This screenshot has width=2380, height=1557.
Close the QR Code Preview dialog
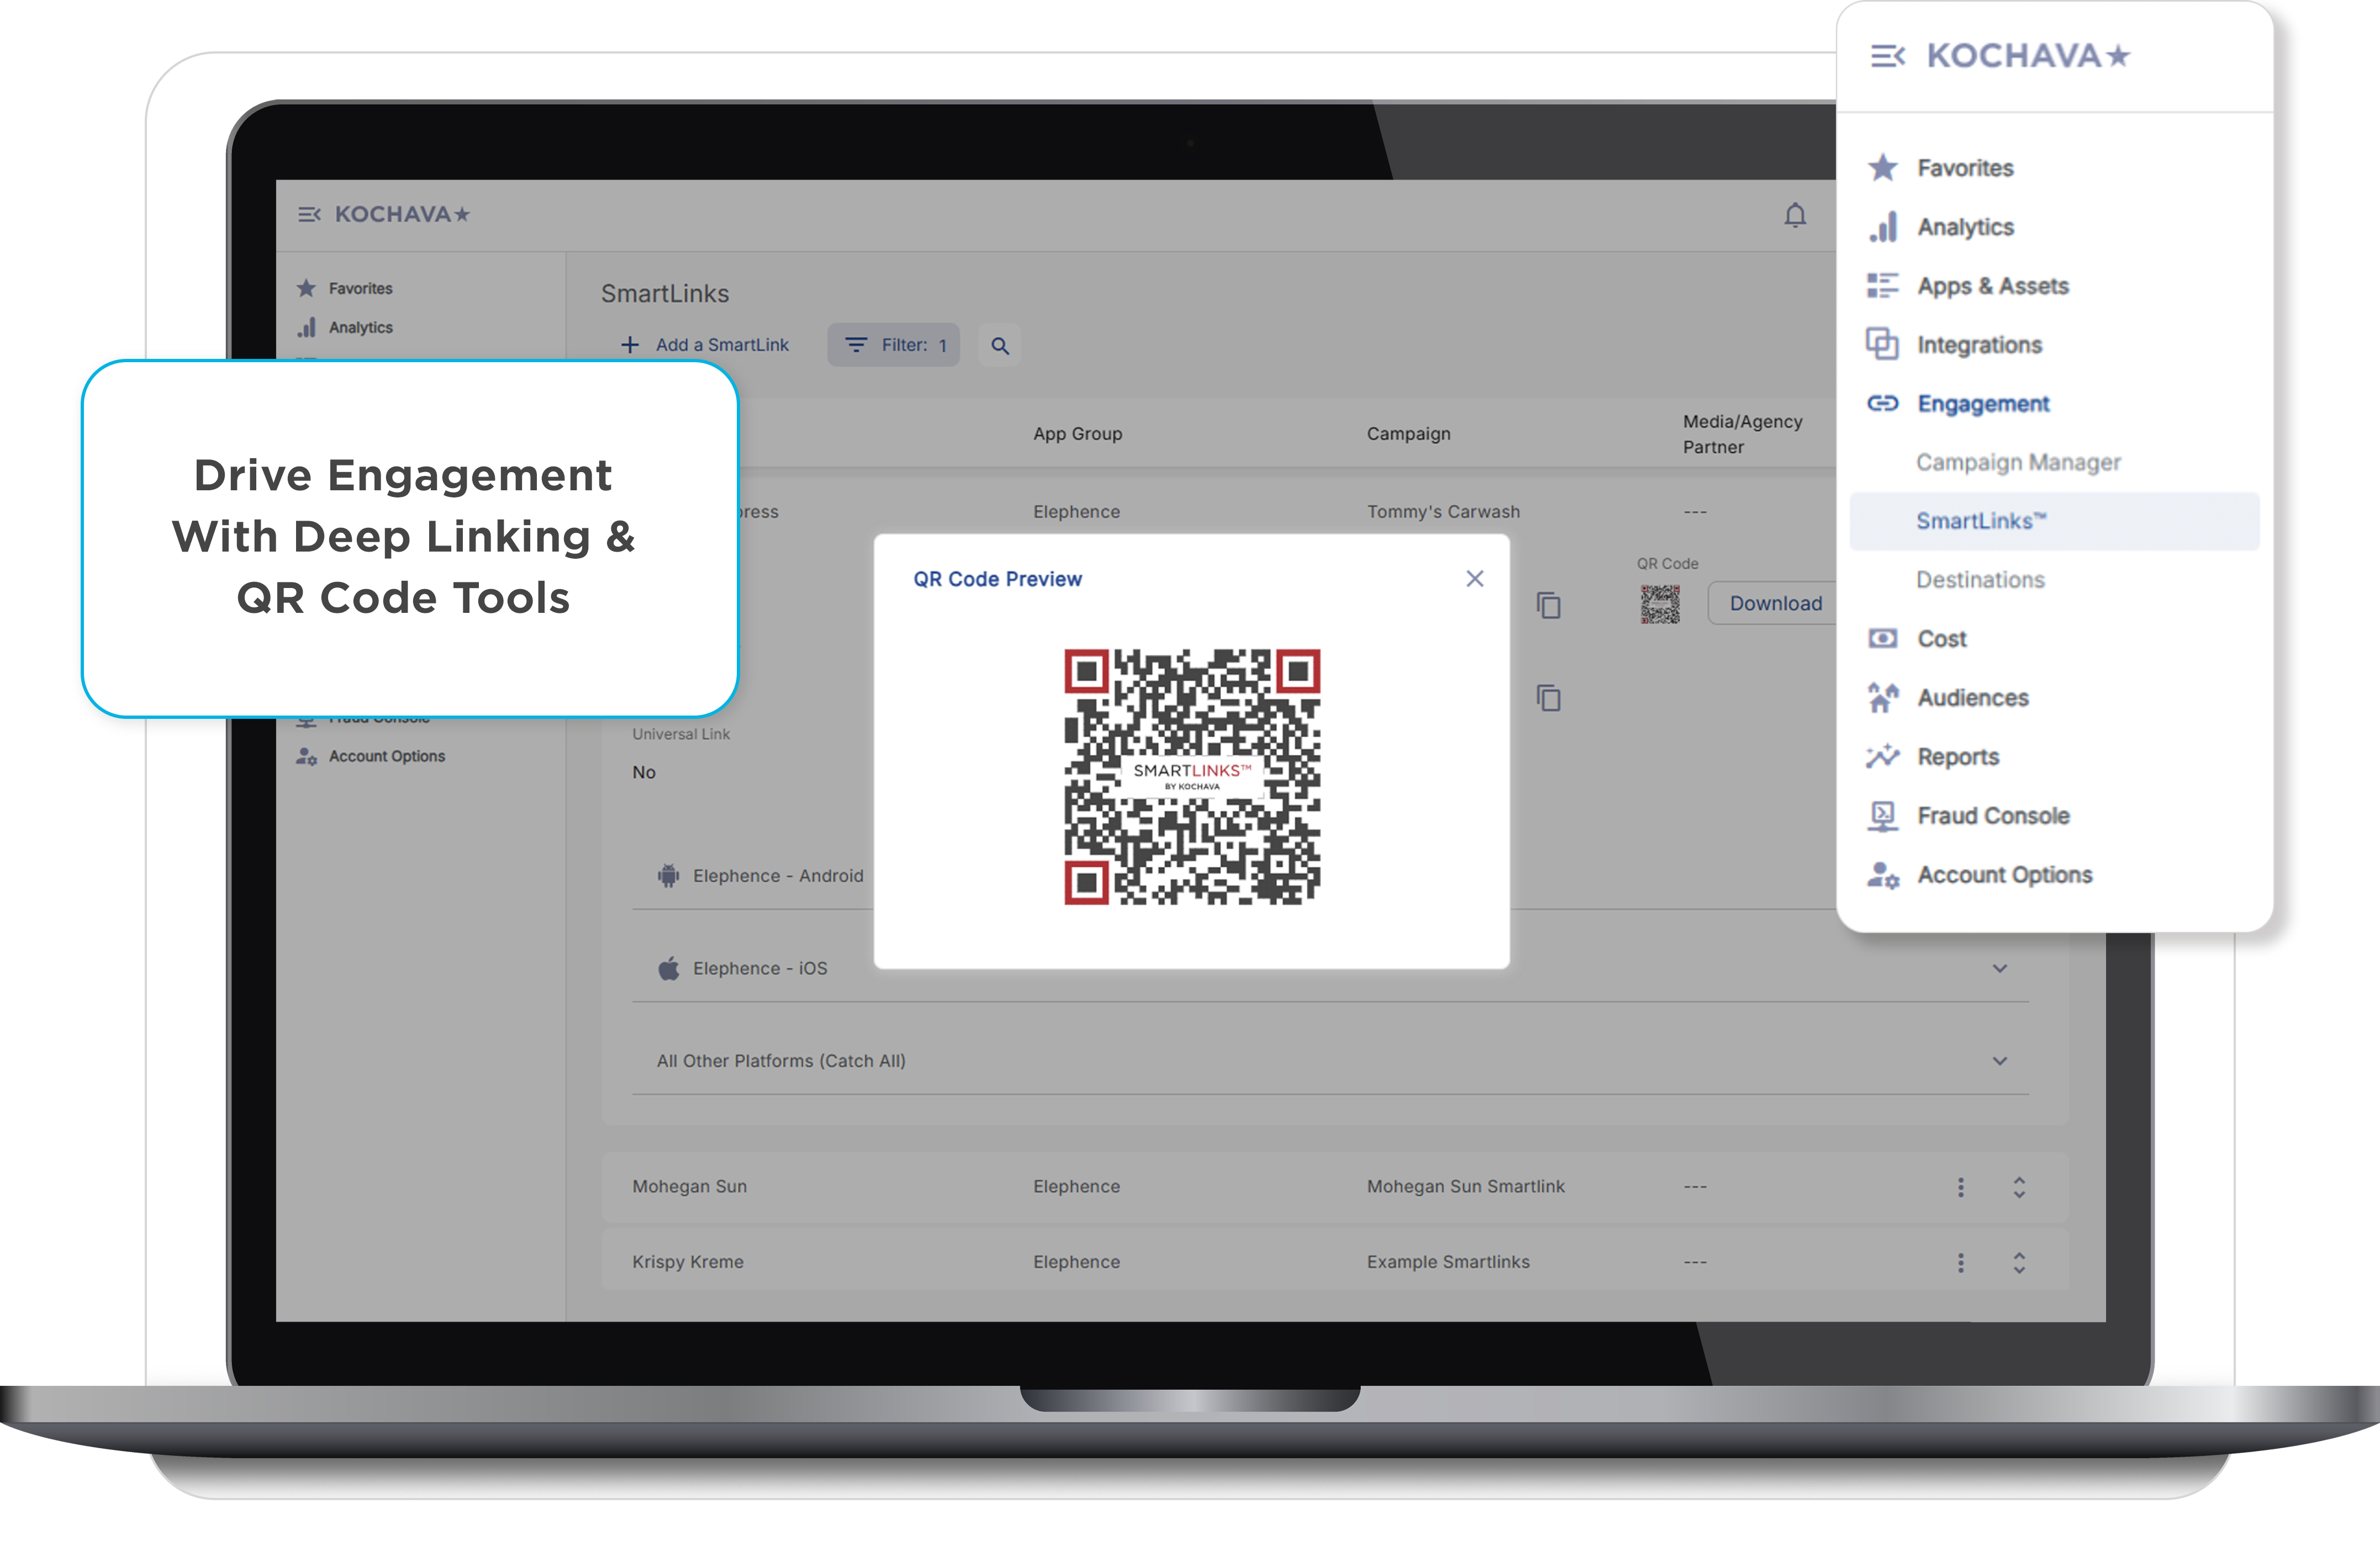1474,579
